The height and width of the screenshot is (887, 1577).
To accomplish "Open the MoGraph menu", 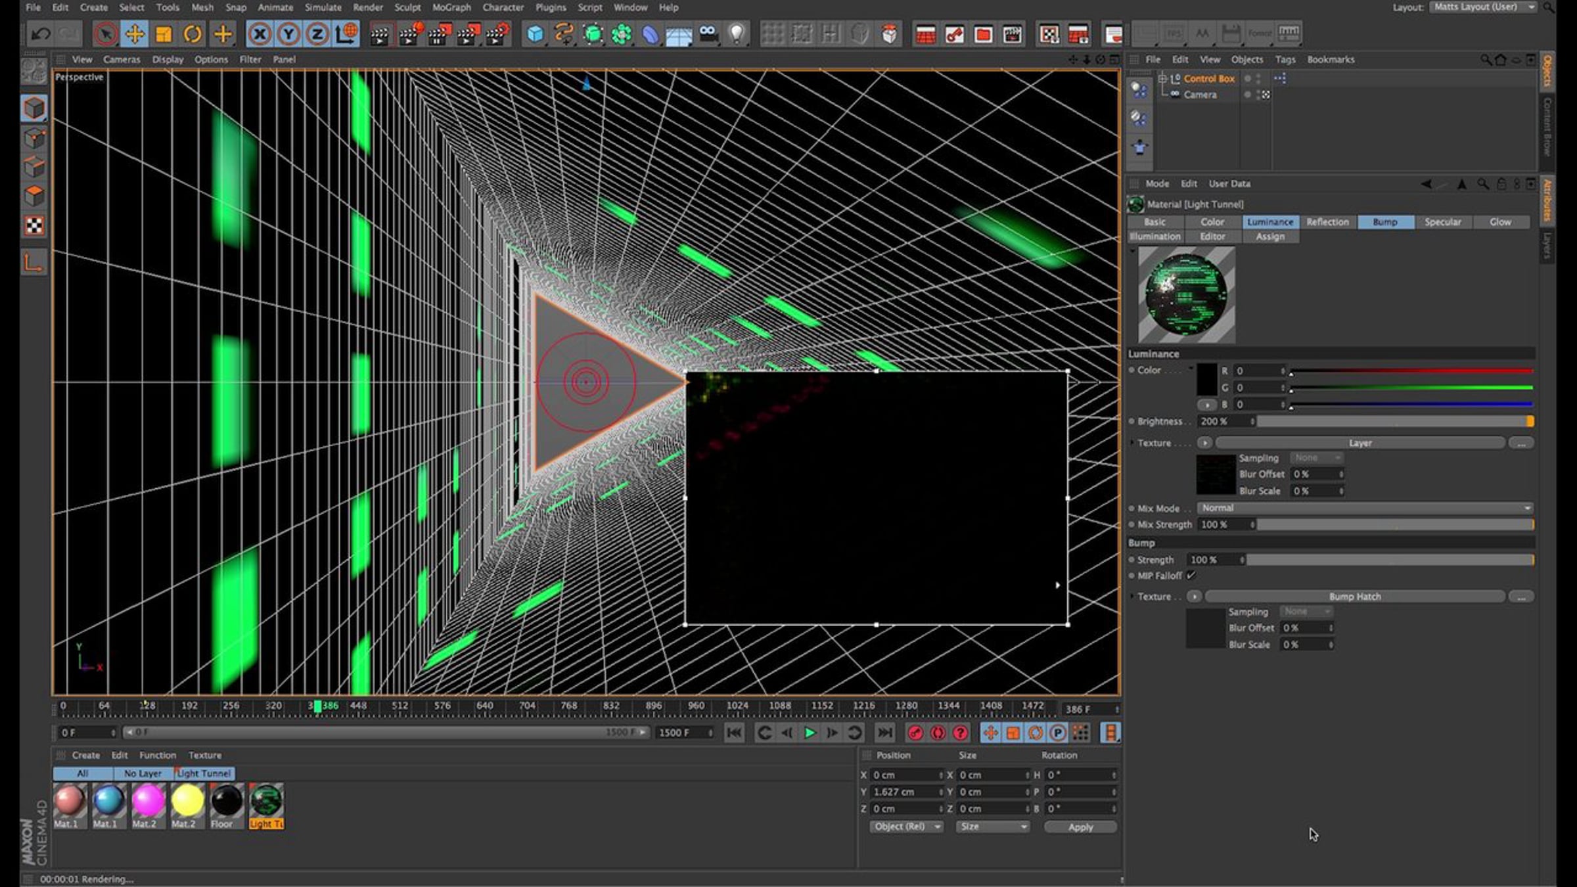I will [451, 7].
